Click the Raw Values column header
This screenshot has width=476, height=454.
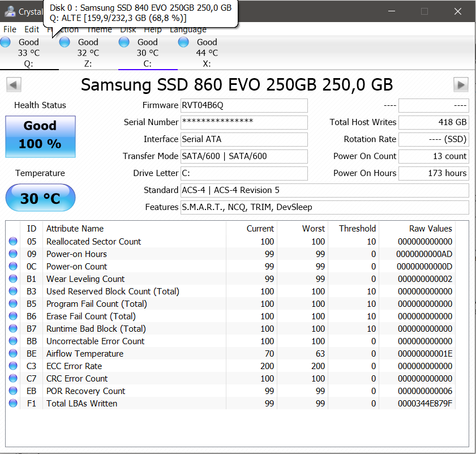[431, 229]
